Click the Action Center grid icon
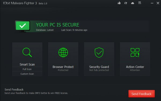The image size is (161, 101). (135, 52)
